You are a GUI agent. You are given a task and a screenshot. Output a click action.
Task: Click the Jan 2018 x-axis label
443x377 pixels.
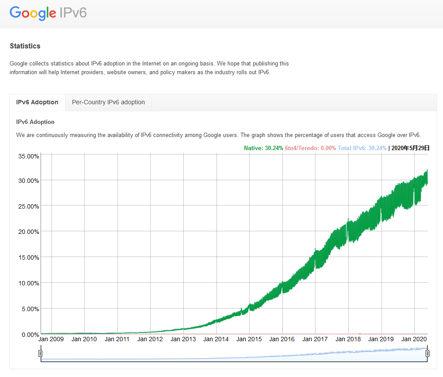click(x=348, y=339)
